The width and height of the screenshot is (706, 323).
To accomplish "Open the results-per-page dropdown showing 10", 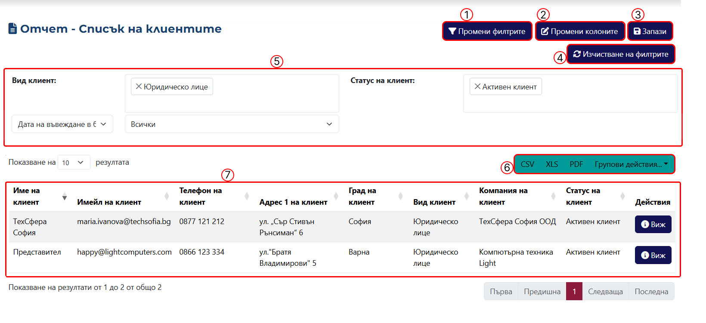I will (74, 162).
